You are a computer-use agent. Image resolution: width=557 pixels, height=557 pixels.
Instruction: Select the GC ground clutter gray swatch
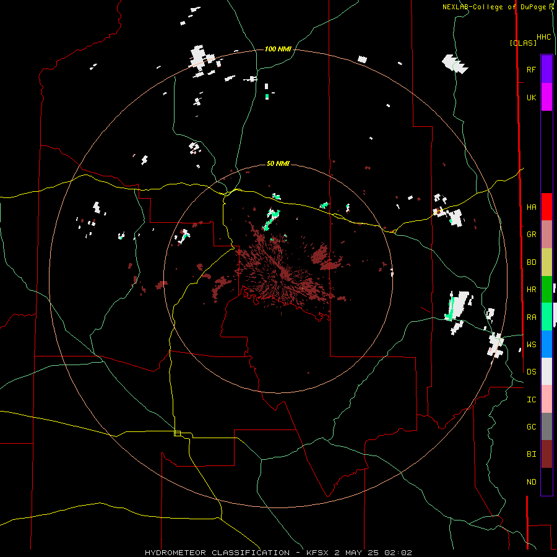(546, 426)
